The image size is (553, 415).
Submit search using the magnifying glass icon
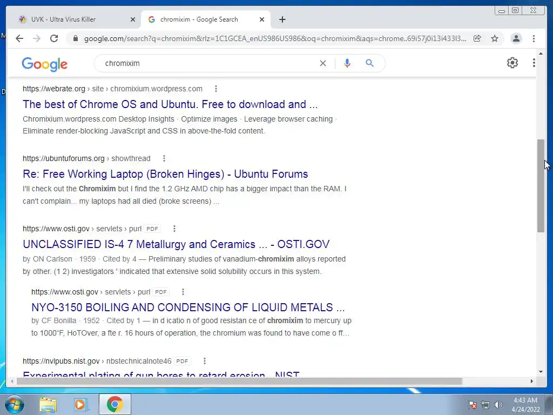(x=369, y=63)
